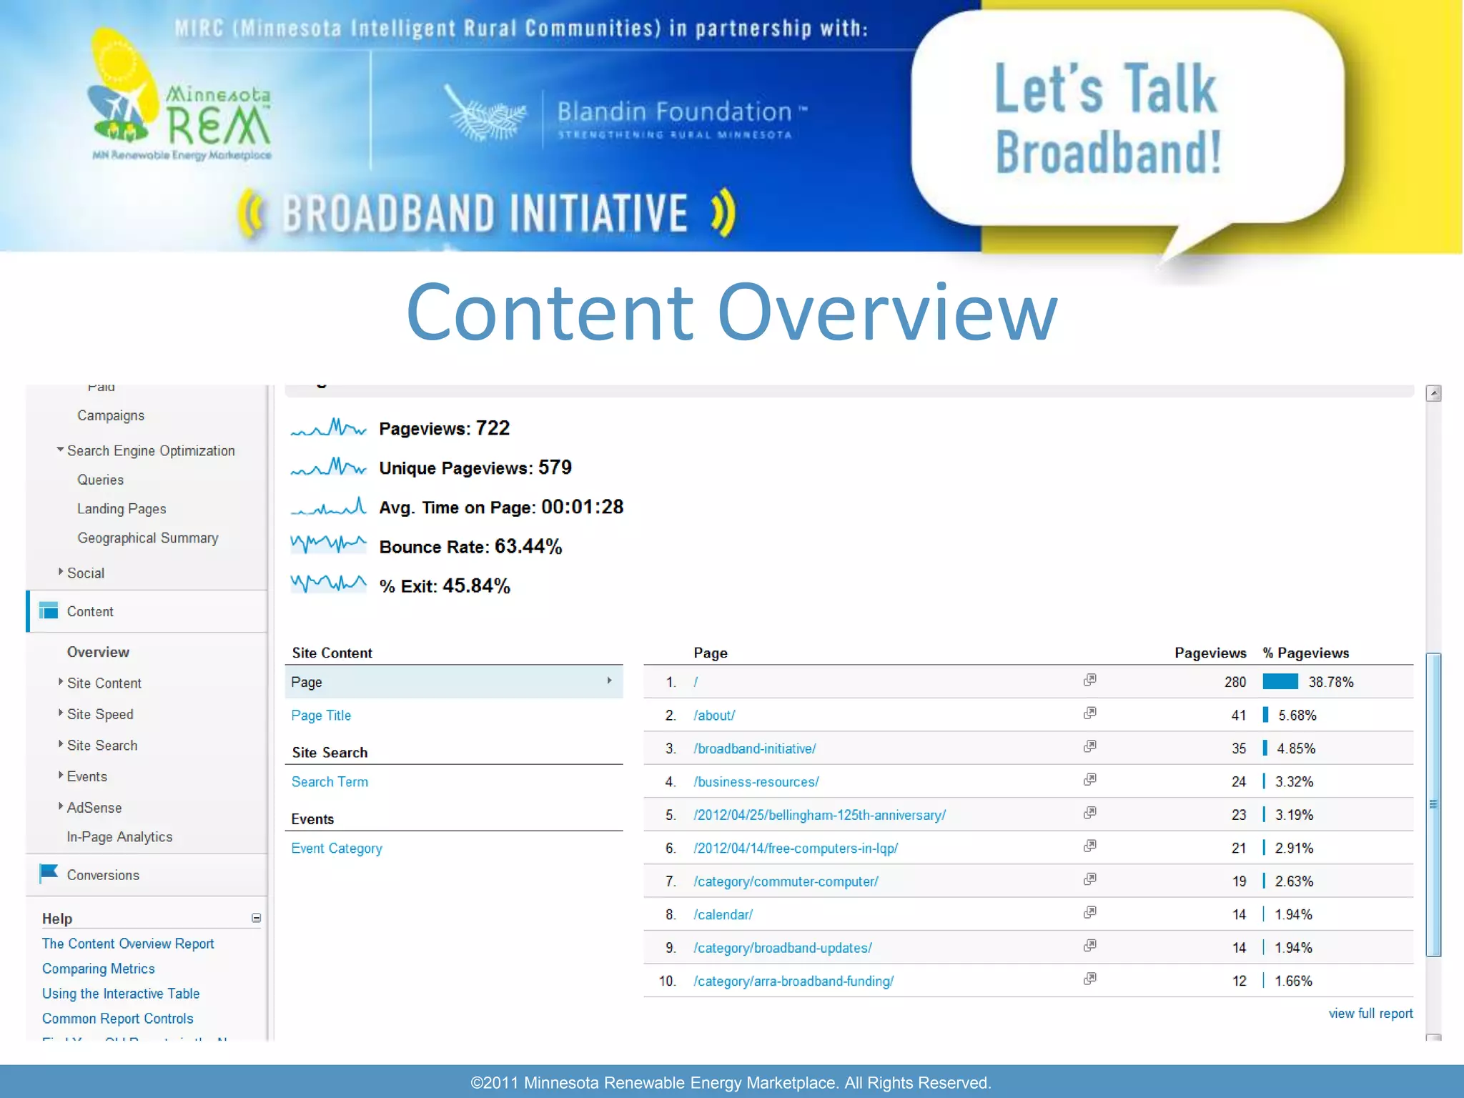Screen dimensions: 1464x1098
Task: Expand the Site Search submenu
Action: click(60, 744)
